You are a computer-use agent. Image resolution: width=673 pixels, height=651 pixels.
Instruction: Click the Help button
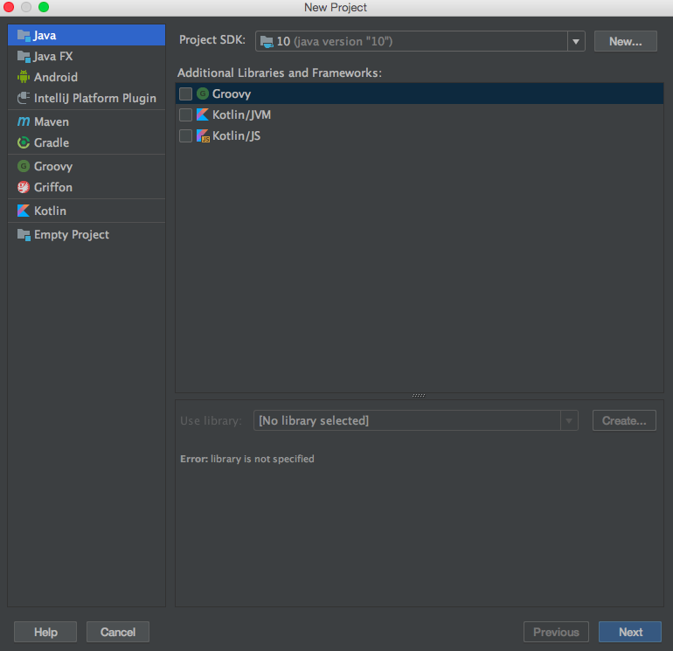(45, 632)
